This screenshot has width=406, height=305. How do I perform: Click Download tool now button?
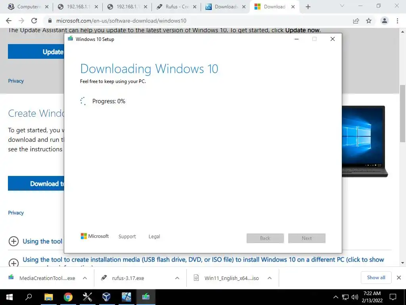coord(36,183)
